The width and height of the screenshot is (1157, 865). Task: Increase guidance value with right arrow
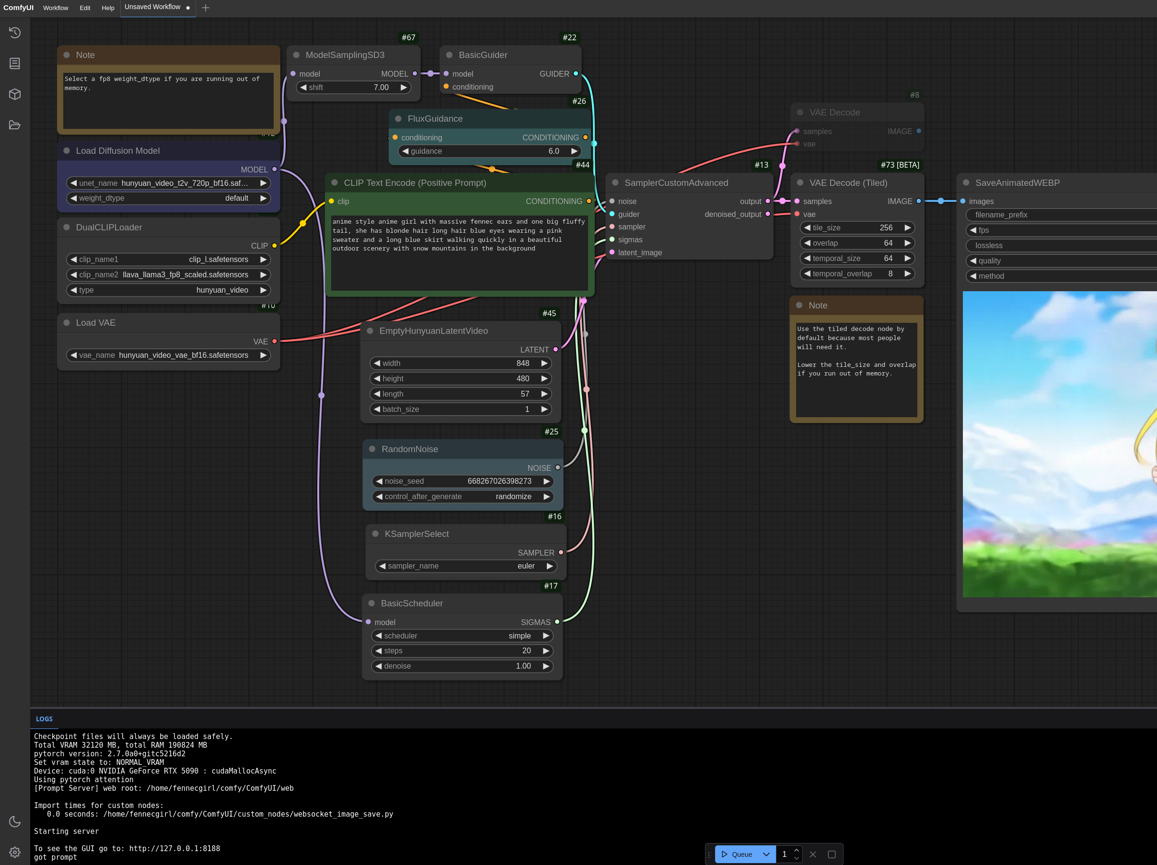[x=574, y=151]
